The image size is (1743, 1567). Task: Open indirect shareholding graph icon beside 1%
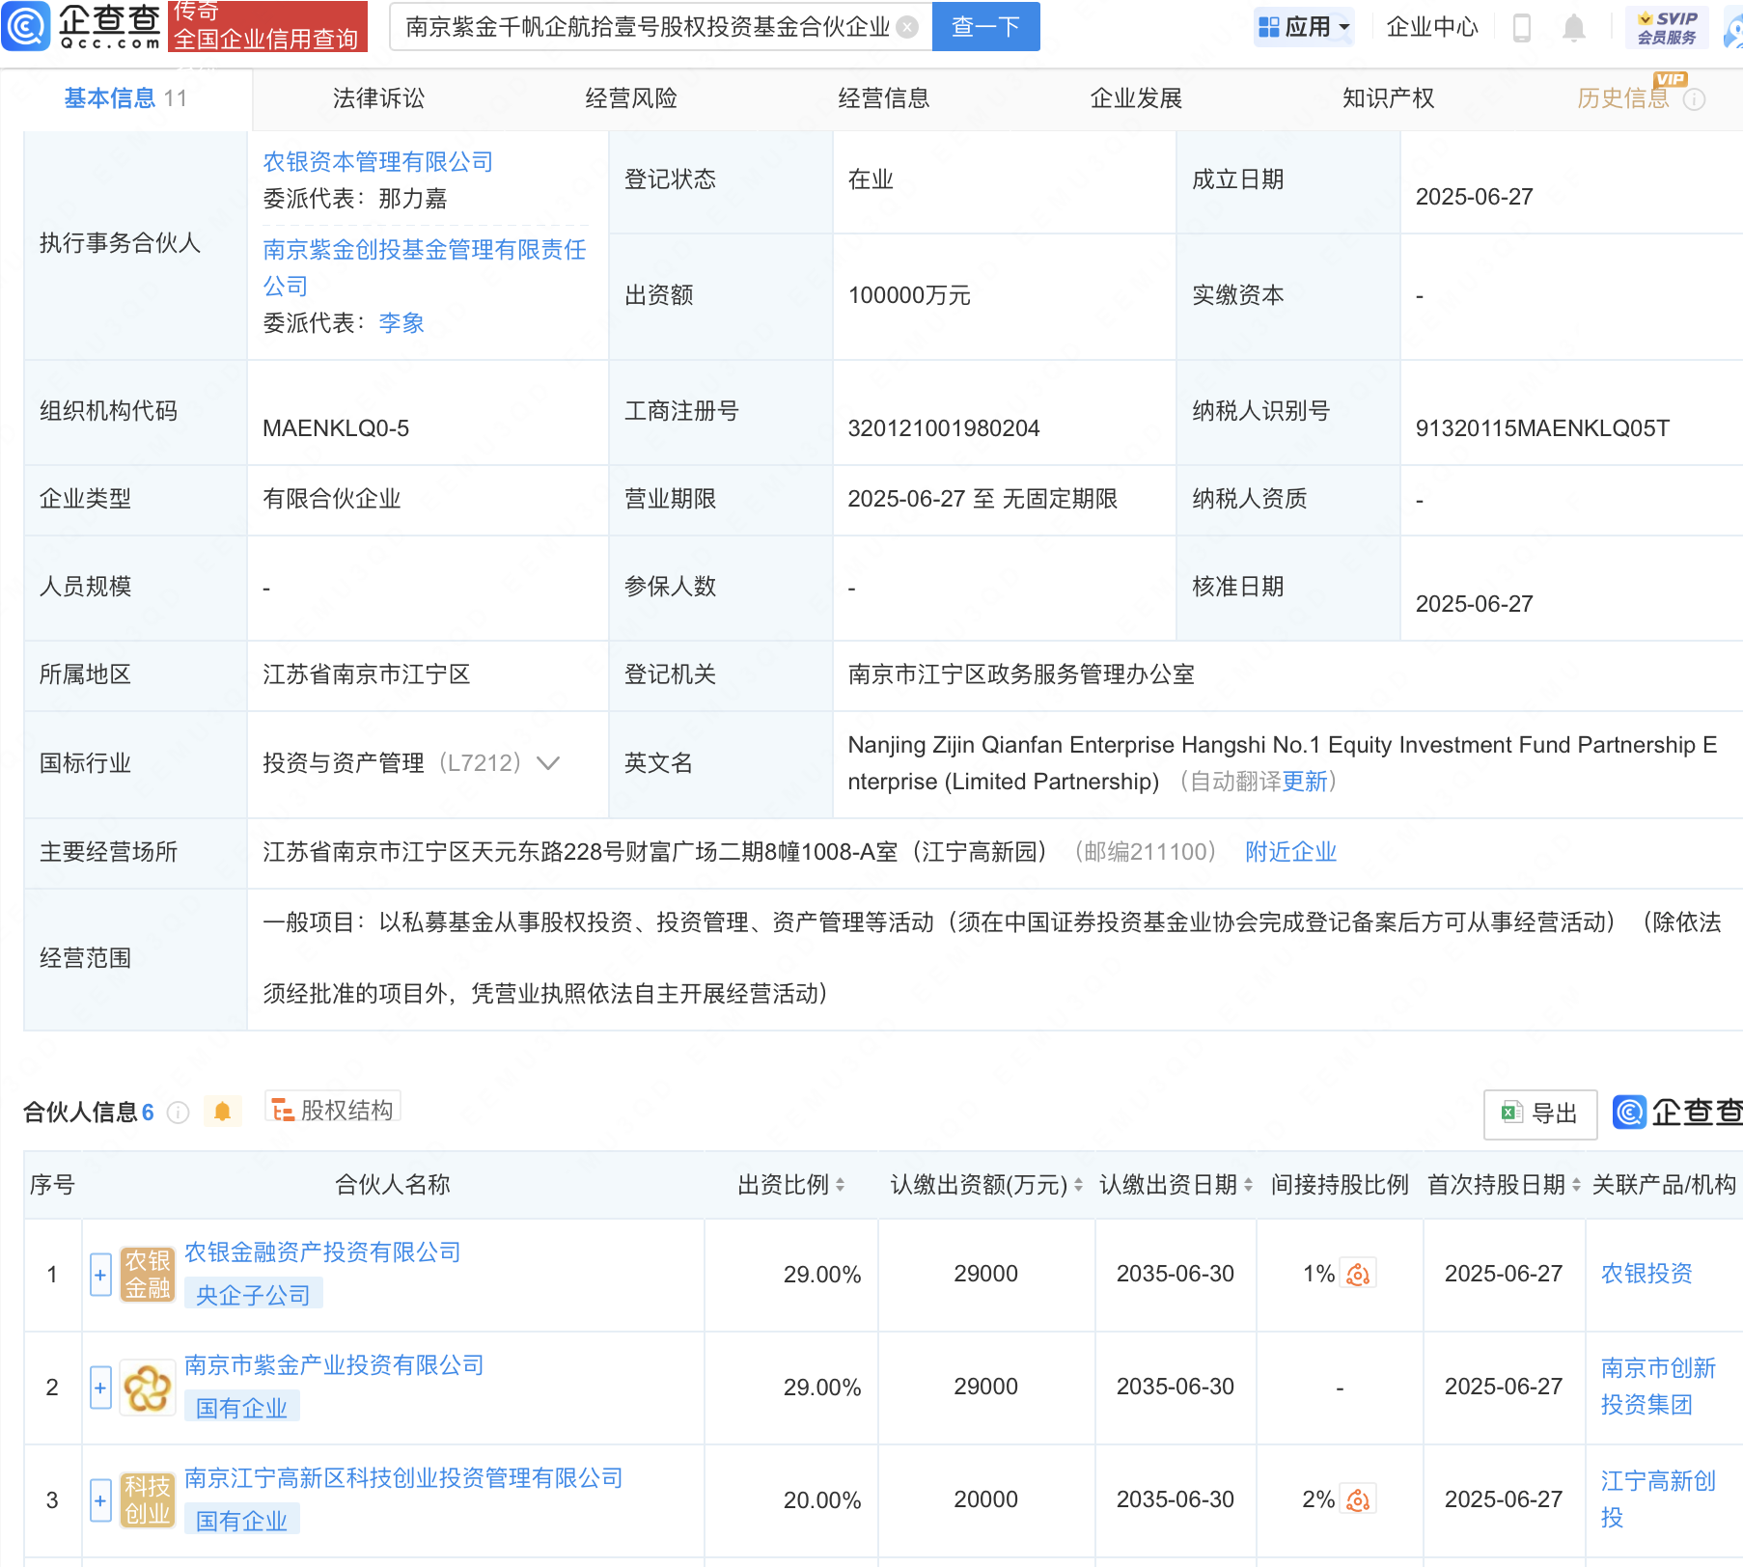click(1358, 1274)
